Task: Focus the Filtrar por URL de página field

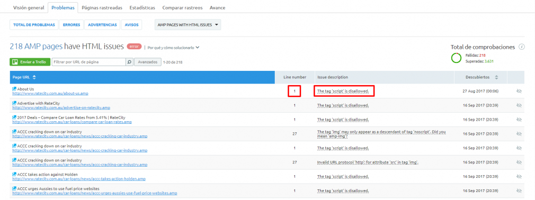Action: tap(89, 62)
